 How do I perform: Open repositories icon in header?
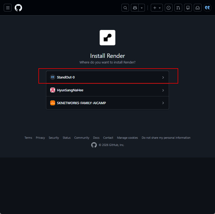[188, 8]
